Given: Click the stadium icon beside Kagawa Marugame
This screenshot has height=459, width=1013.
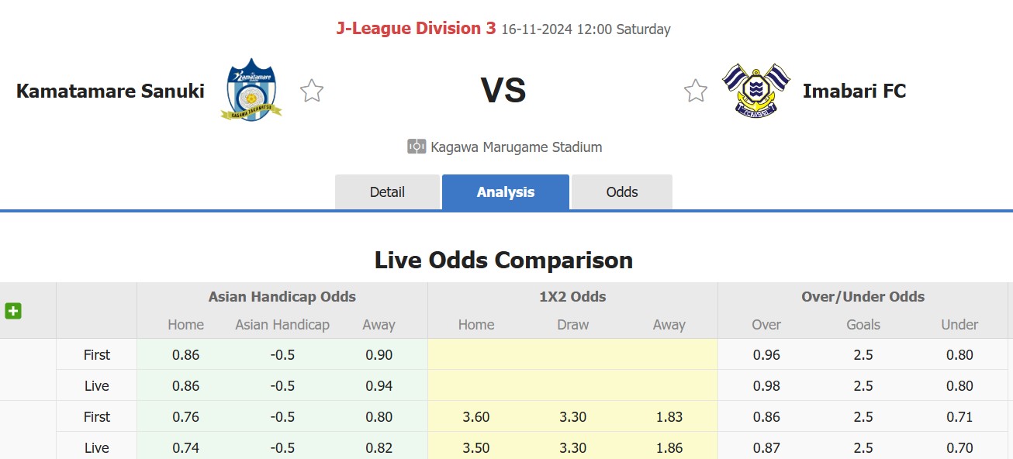Looking at the screenshot, I should click(x=417, y=147).
